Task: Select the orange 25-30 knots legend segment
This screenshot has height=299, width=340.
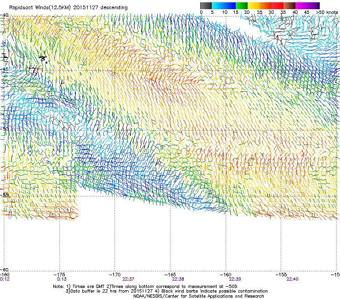Action: (x=266, y=6)
